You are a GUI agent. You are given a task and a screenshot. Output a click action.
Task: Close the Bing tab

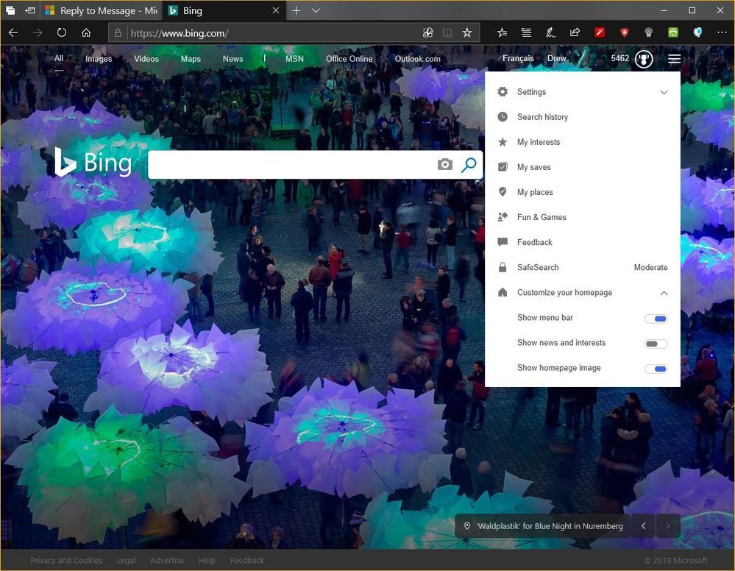(x=276, y=10)
